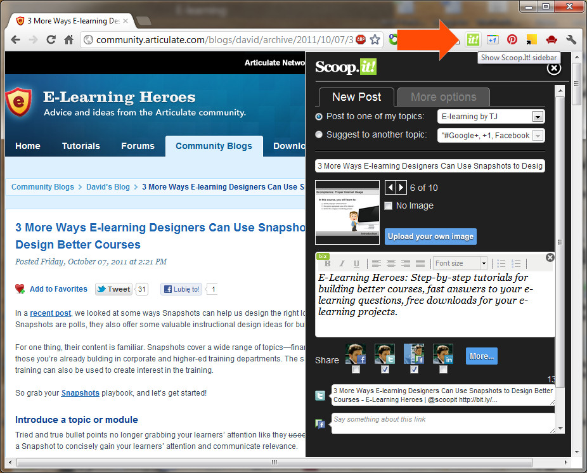
Task: Click 'Say something about this link' field
Action: (442, 424)
